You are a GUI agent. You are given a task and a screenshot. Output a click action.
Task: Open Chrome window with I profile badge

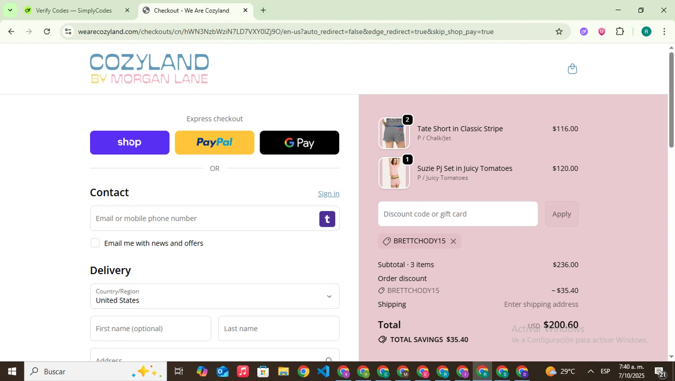(x=463, y=372)
